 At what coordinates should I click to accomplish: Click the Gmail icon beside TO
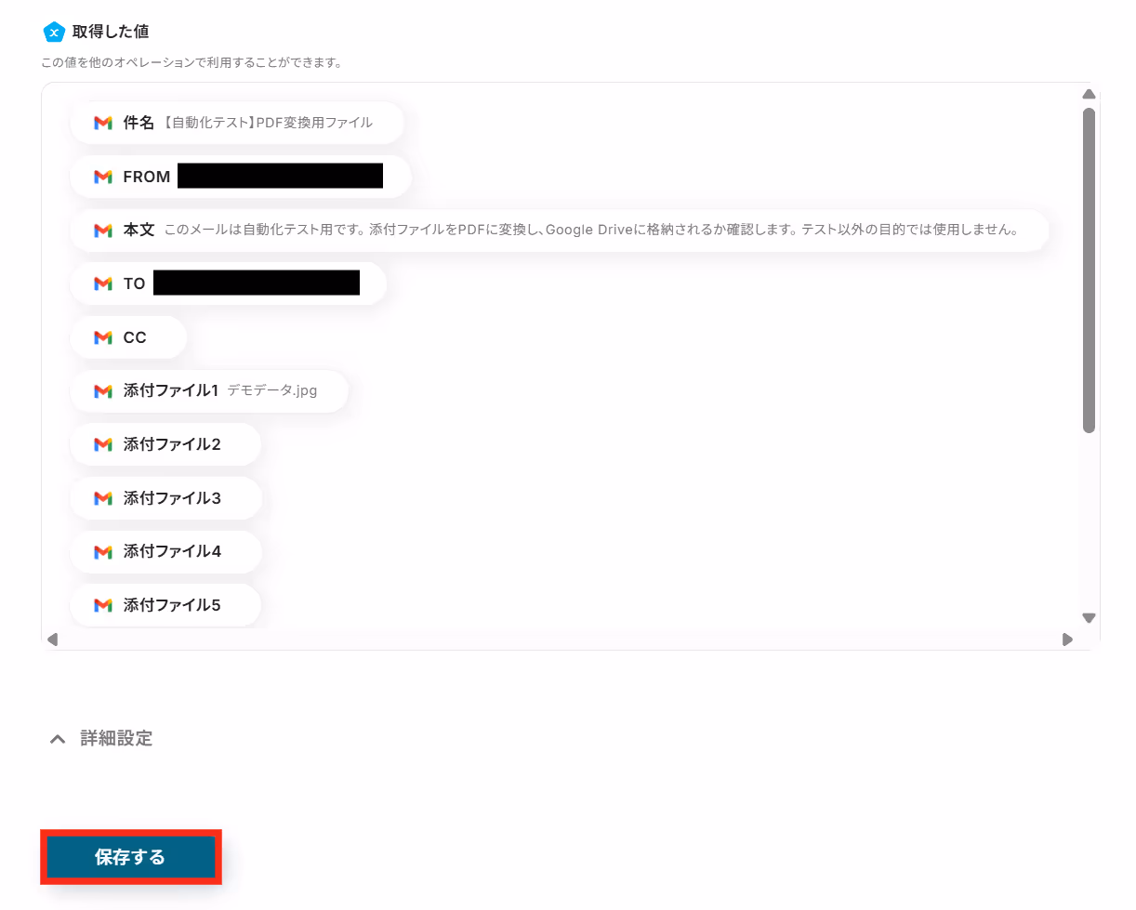pos(103,284)
